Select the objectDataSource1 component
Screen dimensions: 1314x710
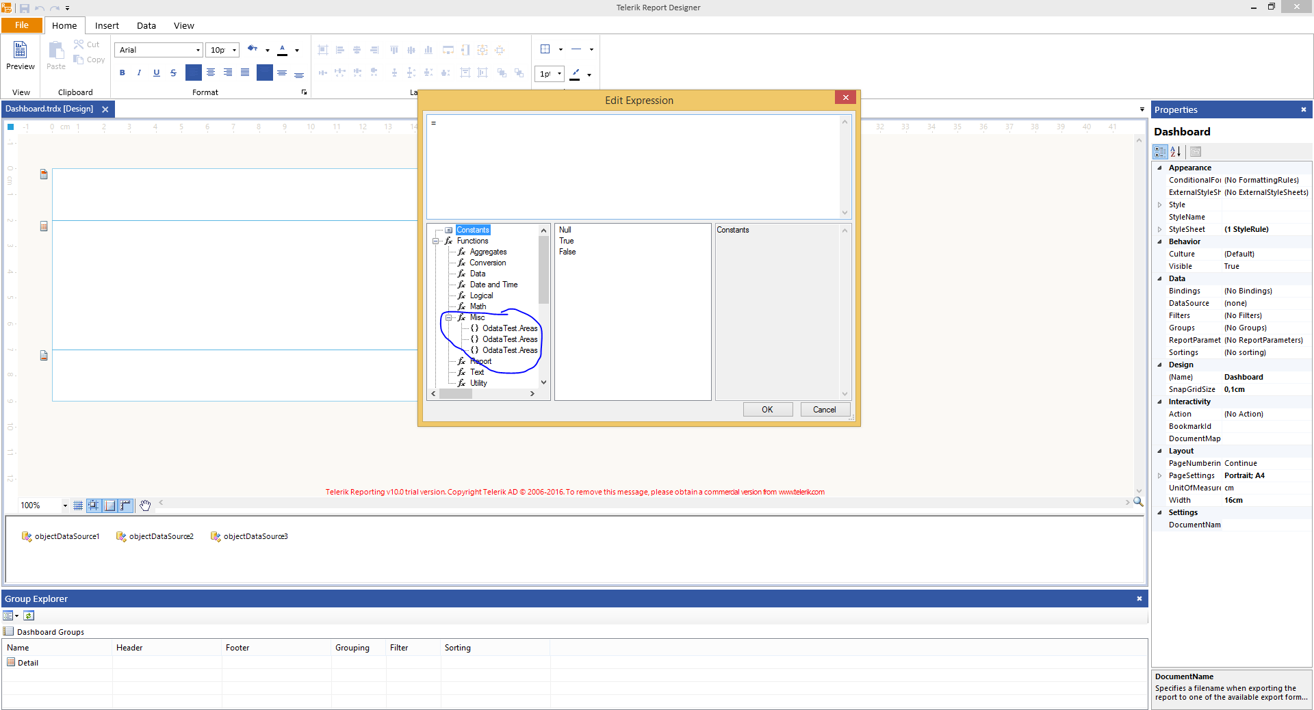pos(60,536)
